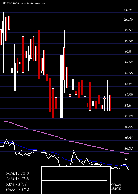Click the 50MA : 18.9 readout
Viewport: 138px width, 194px height.
coord(18,173)
